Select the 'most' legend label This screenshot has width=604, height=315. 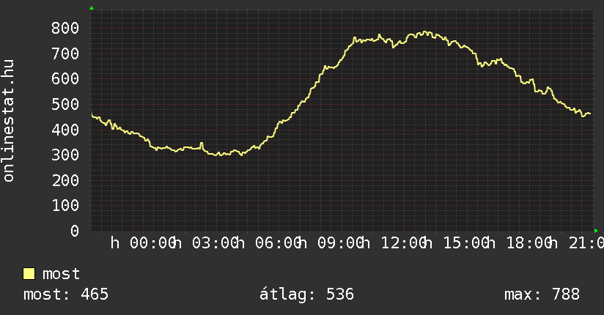click(62, 274)
